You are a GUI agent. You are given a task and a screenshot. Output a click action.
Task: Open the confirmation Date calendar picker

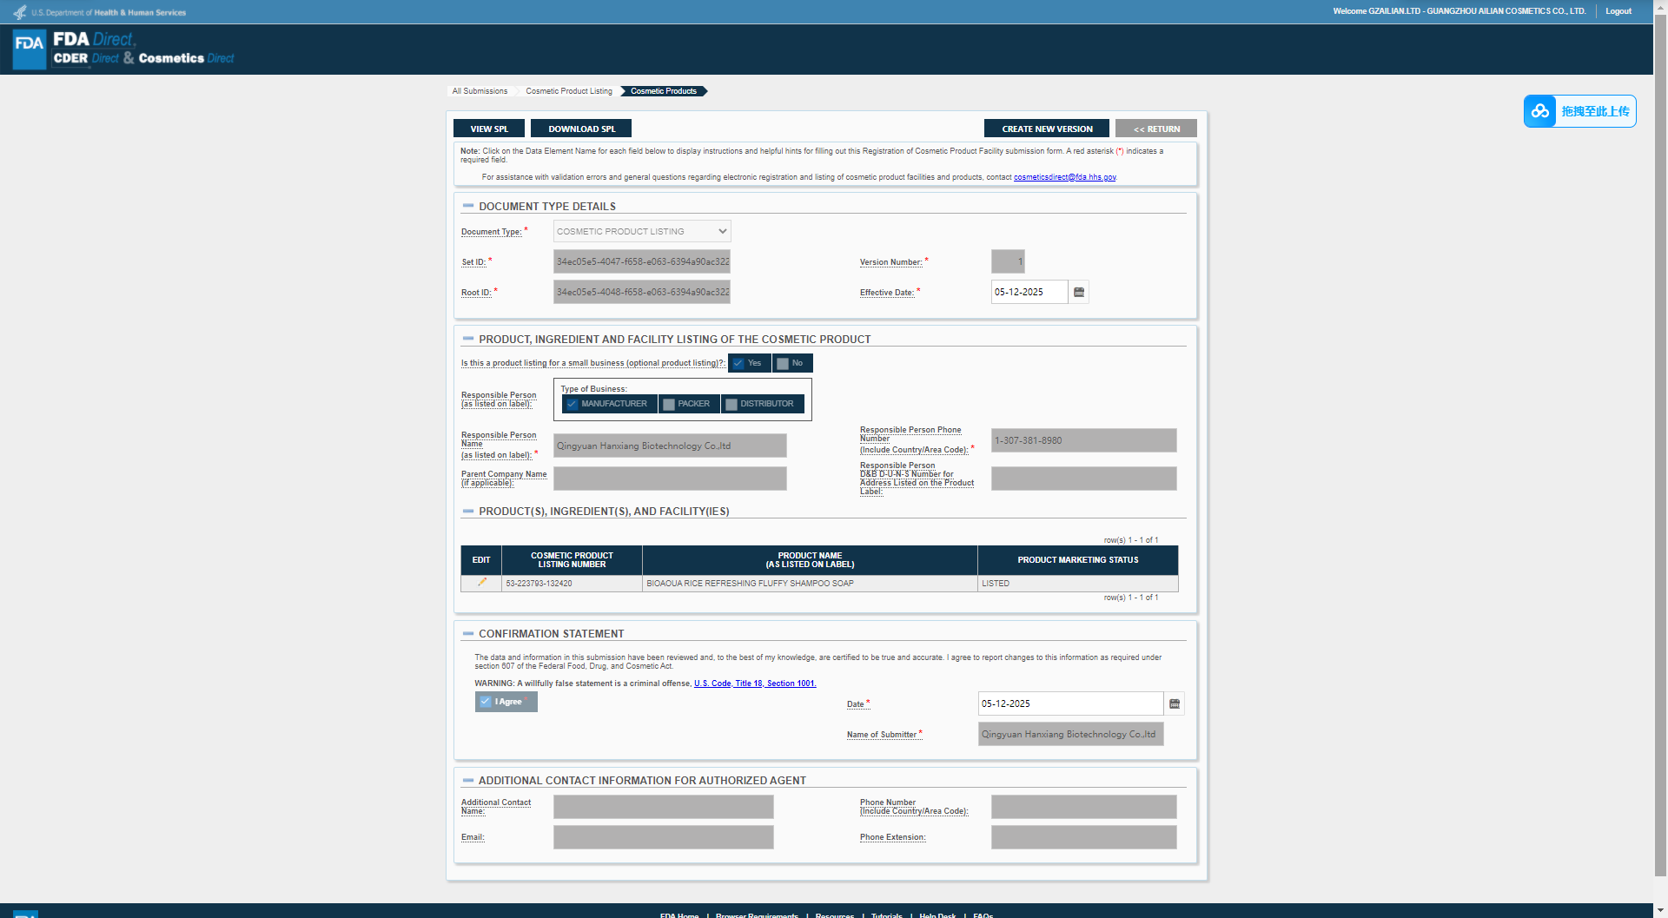click(x=1175, y=704)
